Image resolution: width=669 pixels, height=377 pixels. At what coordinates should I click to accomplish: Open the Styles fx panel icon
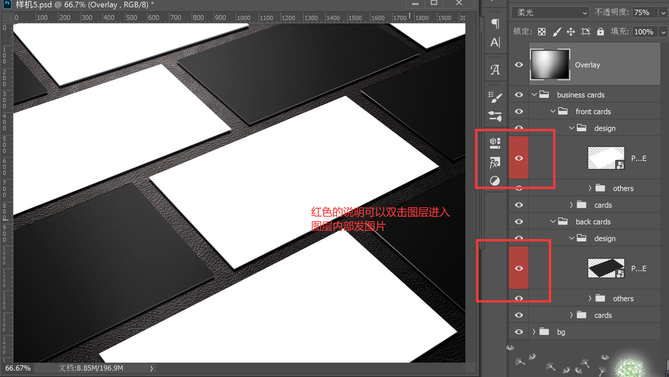click(x=495, y=163)
